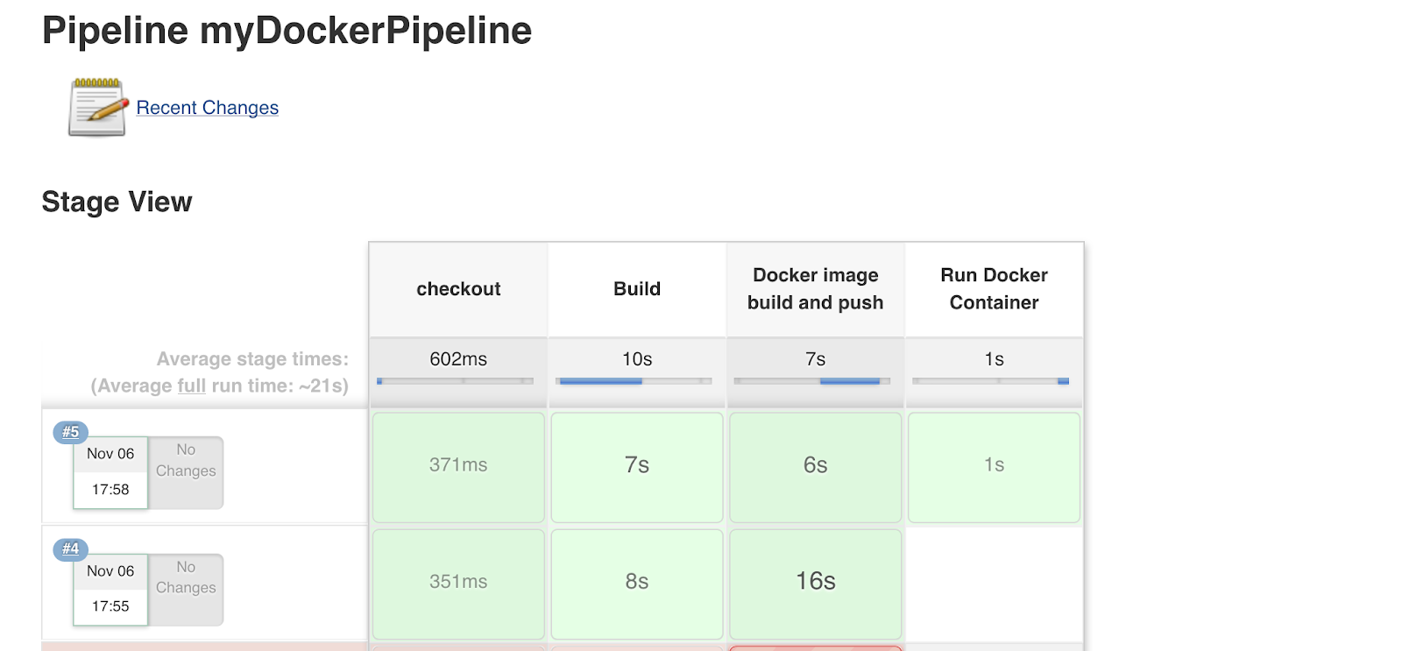Screen dimensions: 1402x651
Task: Click the checkout average time progress bar
Action: 455,381
